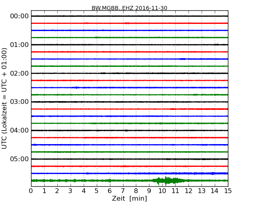Click the plot title BW.MGBB..EHZ 2016-11-30
The height and width of the screenshot is (207, 259).
pyautogui.click(x=129, y=8)
